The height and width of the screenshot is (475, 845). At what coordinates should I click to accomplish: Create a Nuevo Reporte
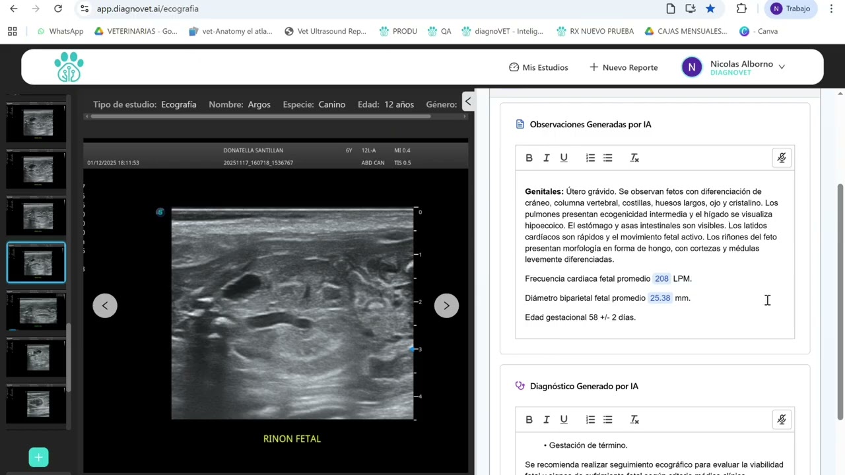(x=623, y=67)
